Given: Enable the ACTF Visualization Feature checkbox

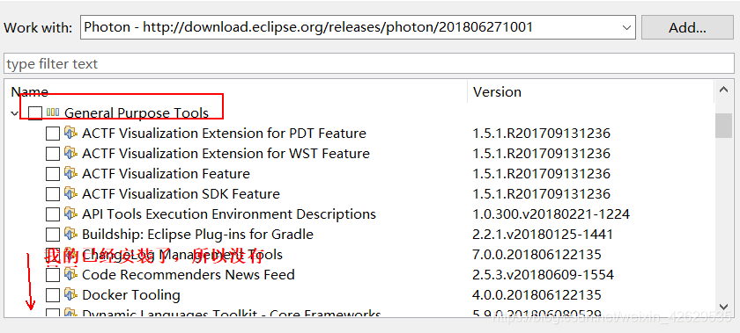Looking at the screenshot, I should 53,174.
